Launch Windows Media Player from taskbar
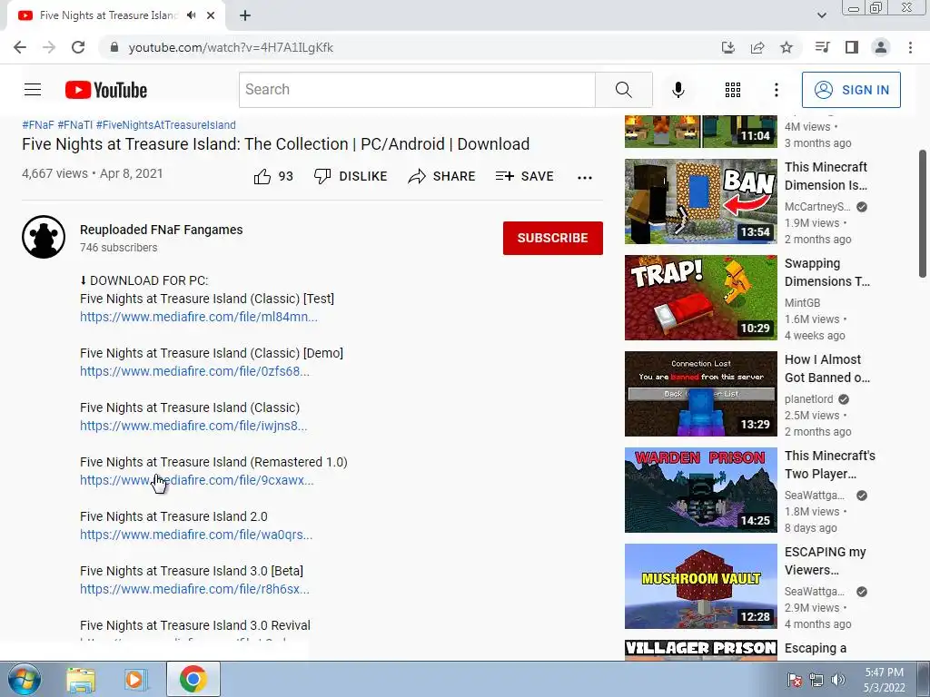 (x=135, y=679)
